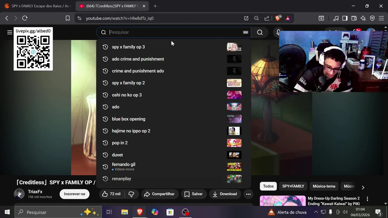Select the SPY×FAMILY filter chip
Screen dimensions: 388x218
tap(293, 186)
